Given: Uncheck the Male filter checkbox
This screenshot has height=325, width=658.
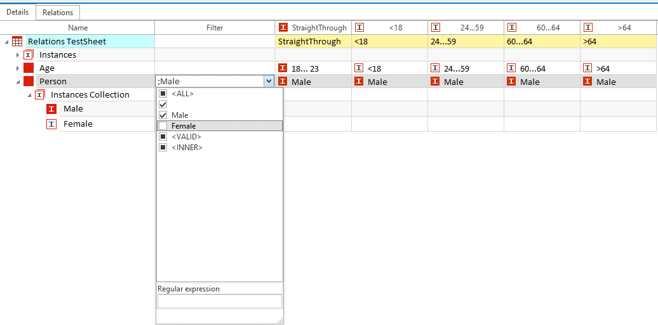Looking at the screenshot, I should click(x=163, y=115).
